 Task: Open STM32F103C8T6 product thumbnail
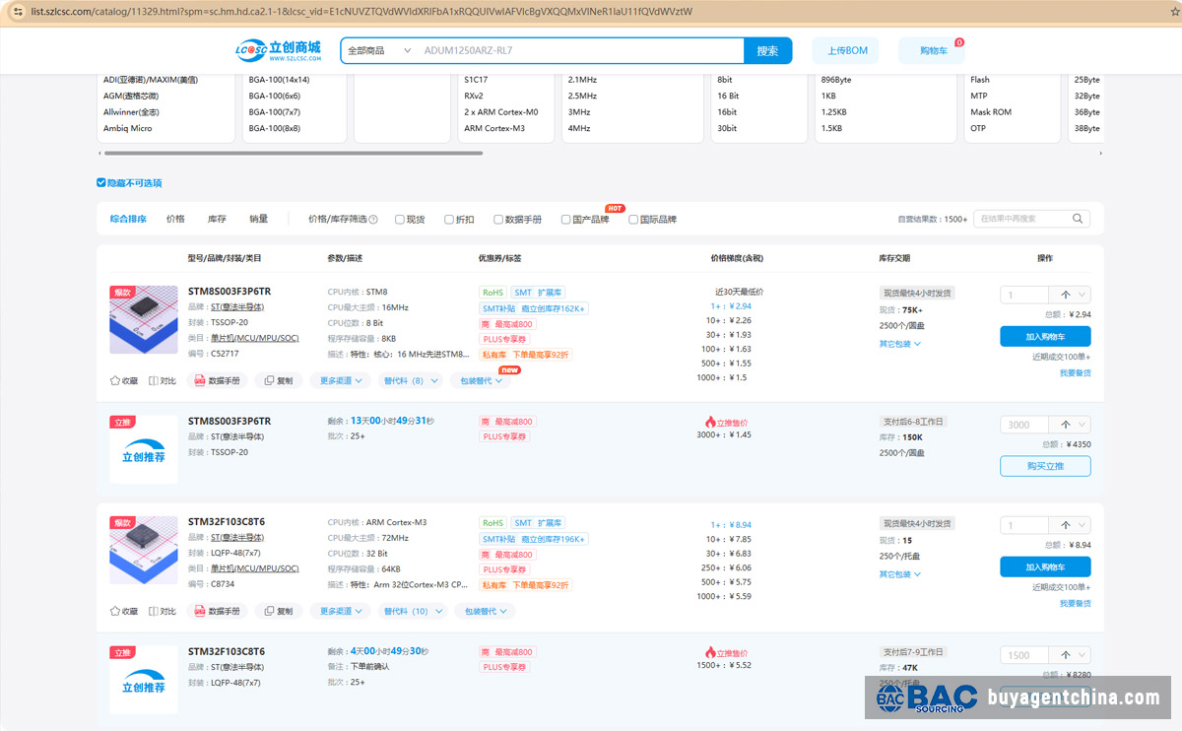144,551
